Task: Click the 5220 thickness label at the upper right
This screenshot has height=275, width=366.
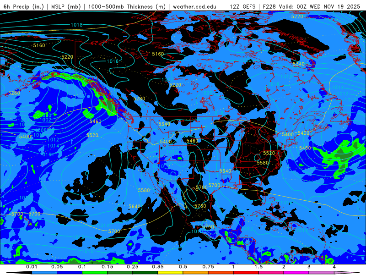Action: pyautogui.click(x=297, y=16)
